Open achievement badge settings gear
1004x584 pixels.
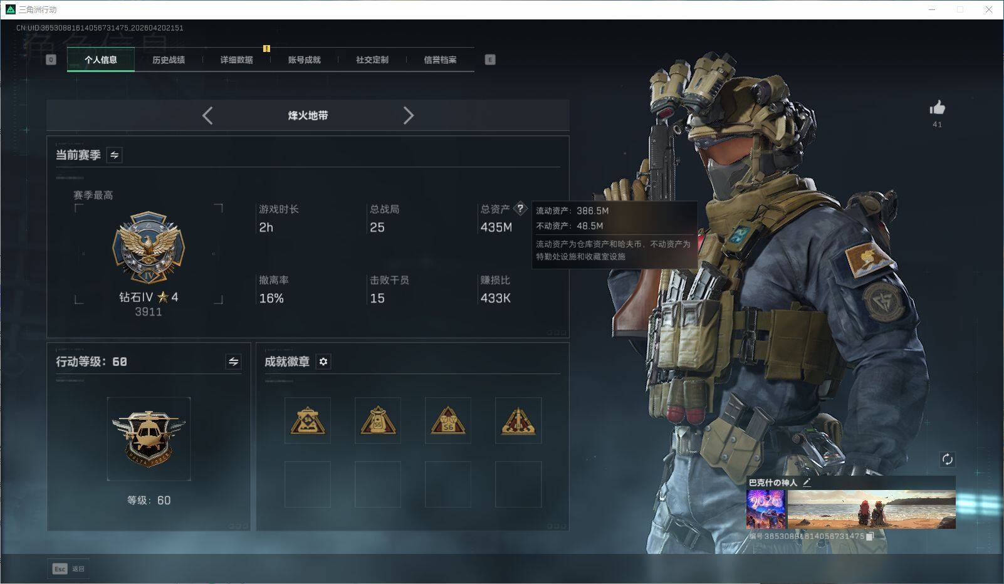coord(323,362)
